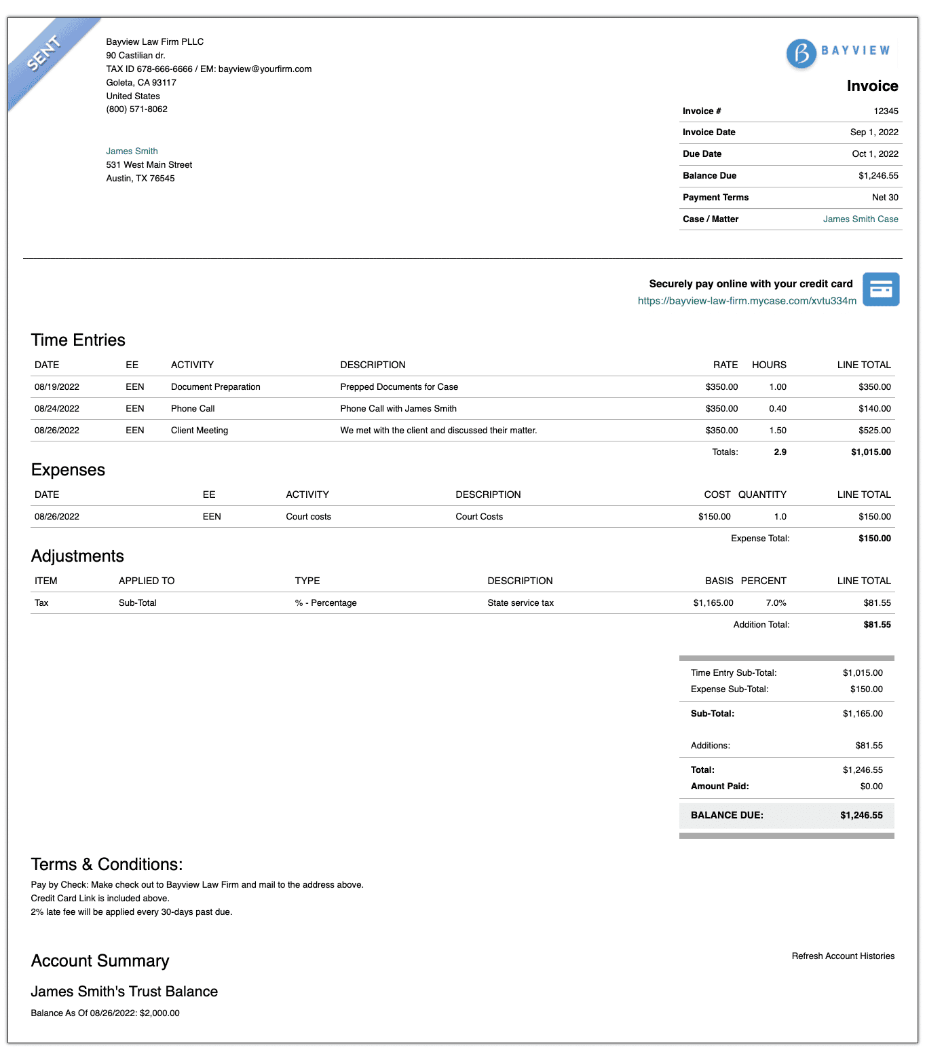Click the SENT status ribbon
Viewport: 925px width, 1048px height.
45,54
